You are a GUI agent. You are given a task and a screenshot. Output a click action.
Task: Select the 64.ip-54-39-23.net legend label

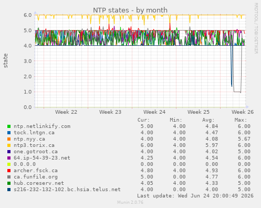(42, 158)
